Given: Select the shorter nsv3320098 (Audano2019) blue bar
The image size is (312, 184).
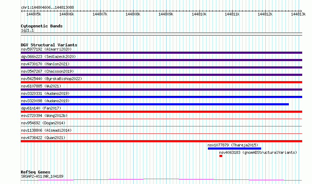Looking at the screenshot, I should pos(155,104).
